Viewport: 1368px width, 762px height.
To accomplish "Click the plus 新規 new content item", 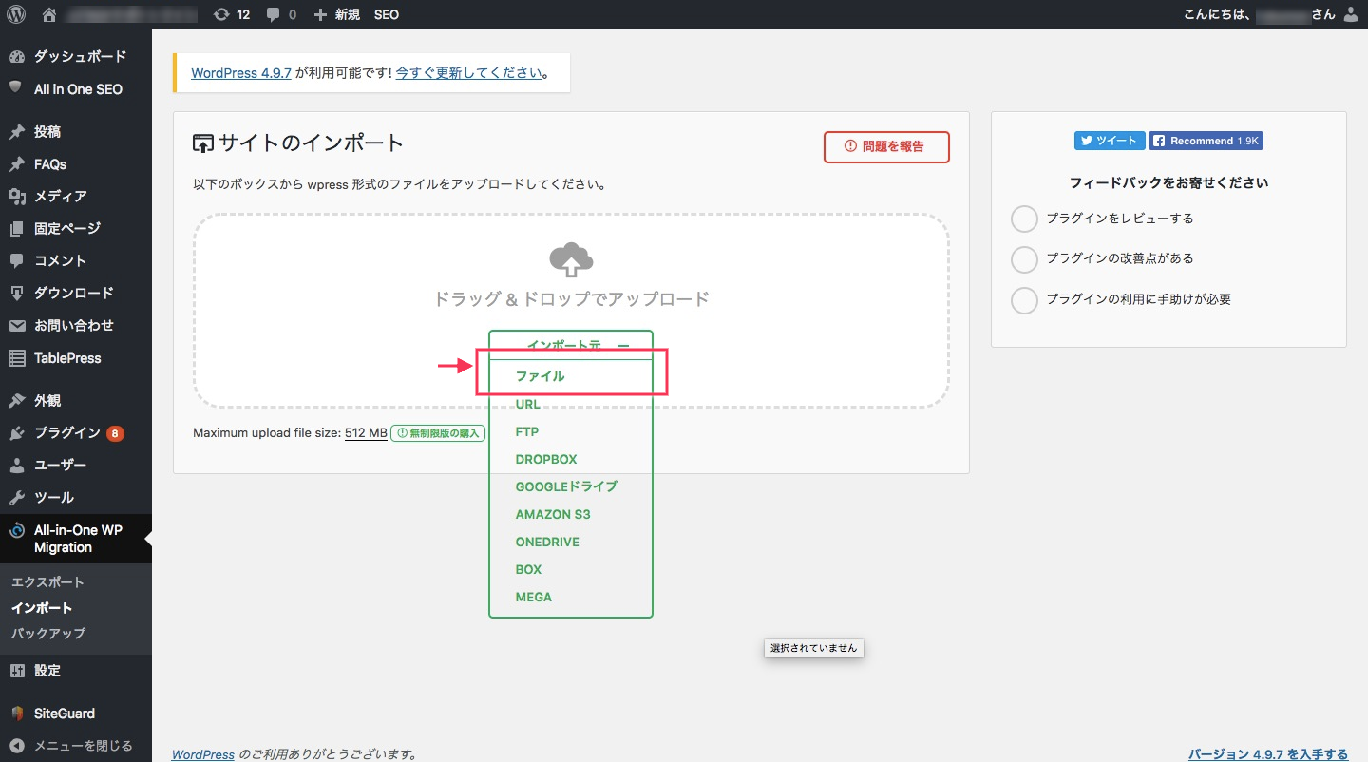I will (336, 14).
